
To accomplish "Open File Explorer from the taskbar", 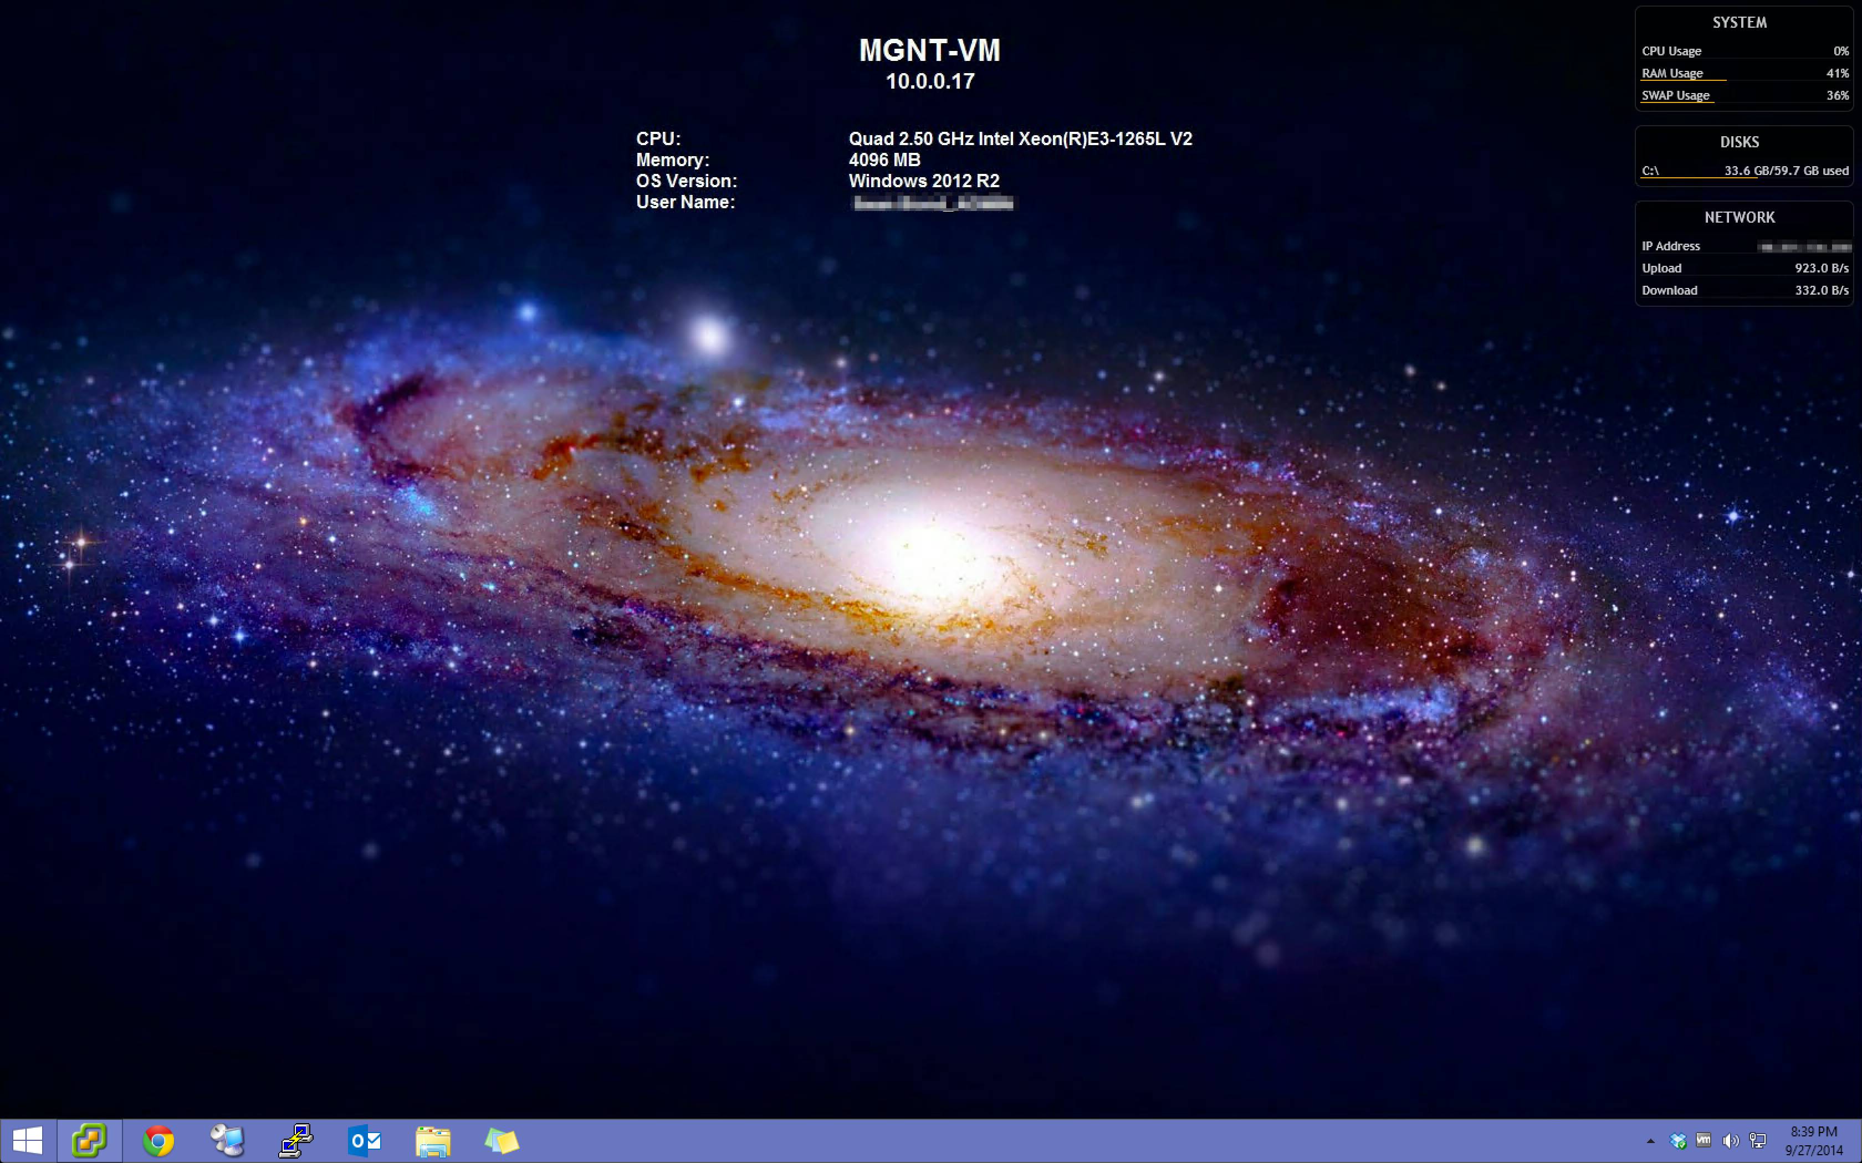I will (433, 1141).
